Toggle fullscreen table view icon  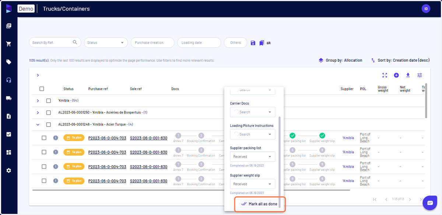385,75
